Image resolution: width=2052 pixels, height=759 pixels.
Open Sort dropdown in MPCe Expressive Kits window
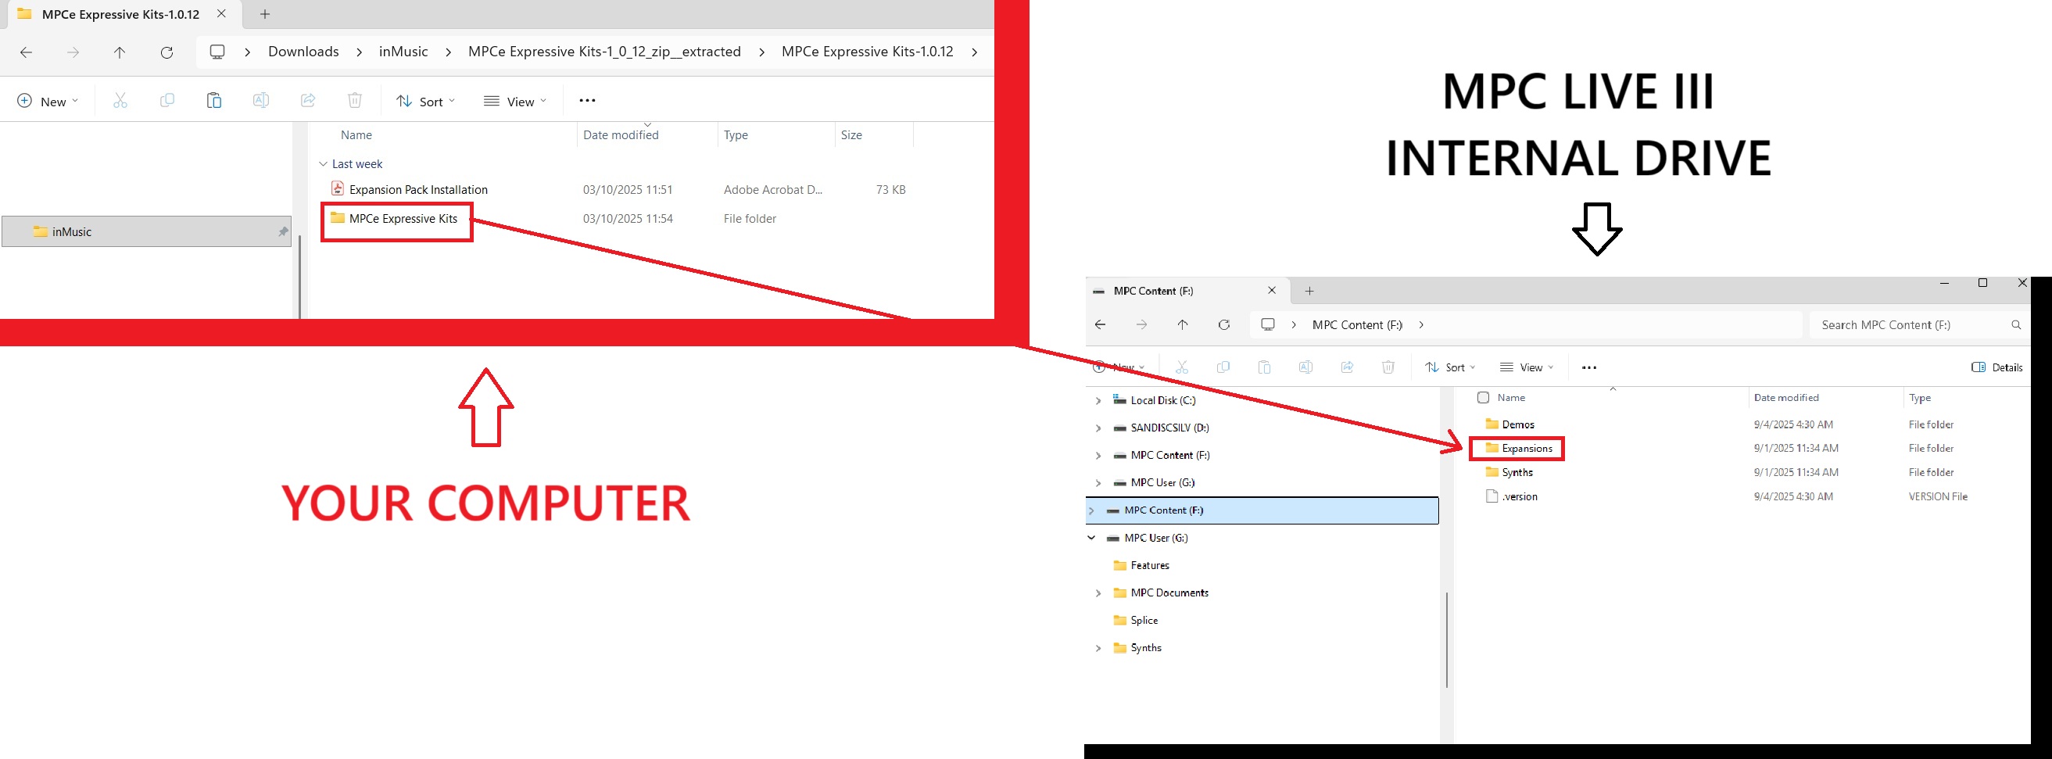coord(426,101)
